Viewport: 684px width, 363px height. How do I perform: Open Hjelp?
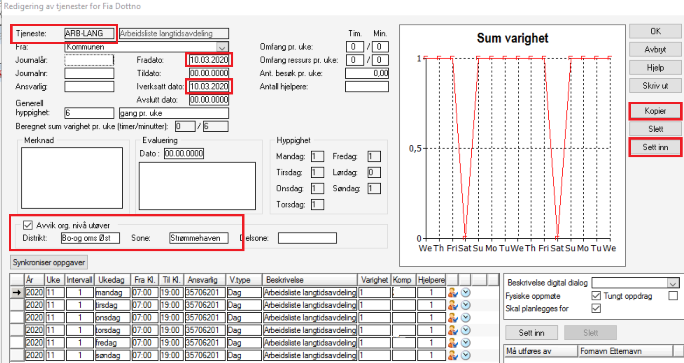[x=655, y=67]
